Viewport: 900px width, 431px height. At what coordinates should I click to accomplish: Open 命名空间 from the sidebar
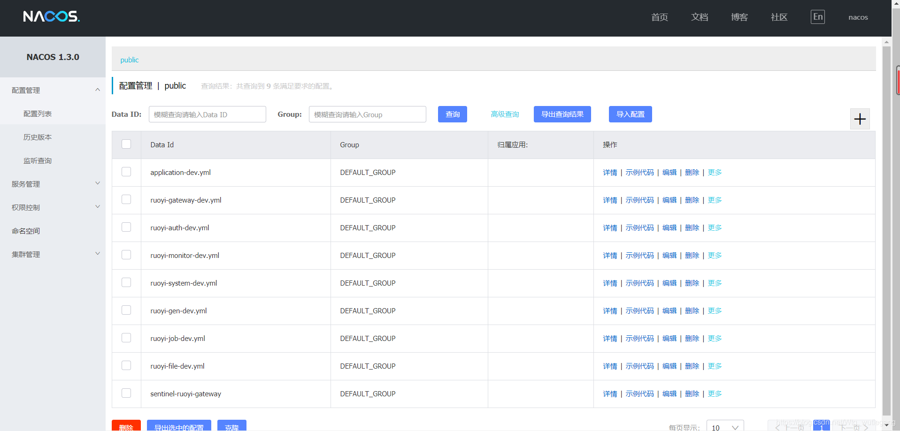click(x=26, y=231)
